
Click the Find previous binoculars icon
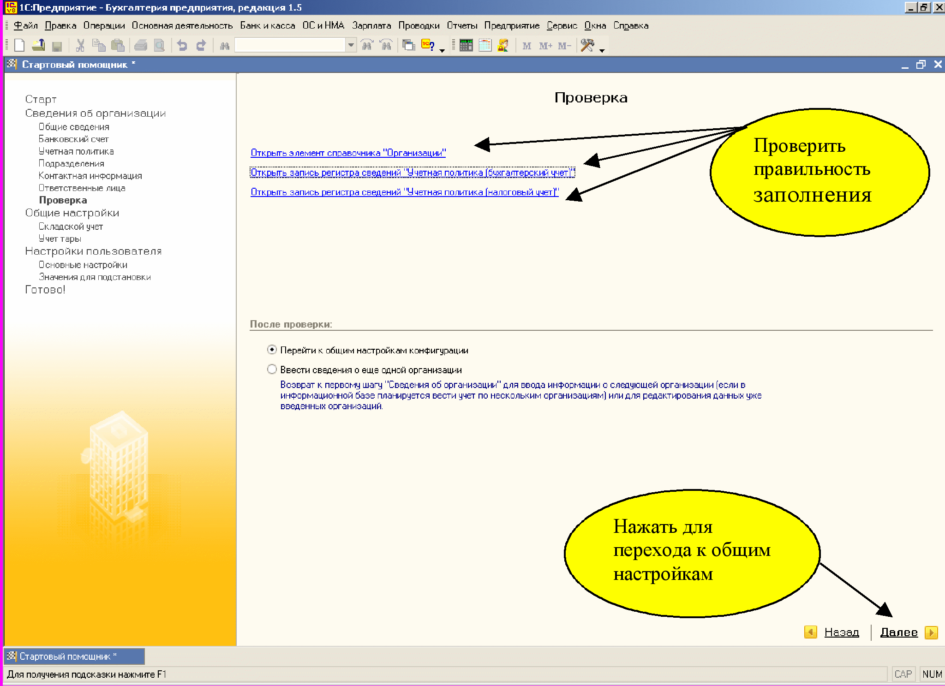[386, 45]
